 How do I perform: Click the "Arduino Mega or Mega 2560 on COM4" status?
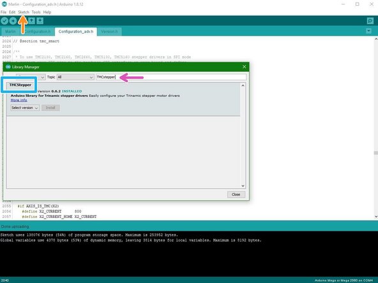pyautogui.click(x=344, y=280)
